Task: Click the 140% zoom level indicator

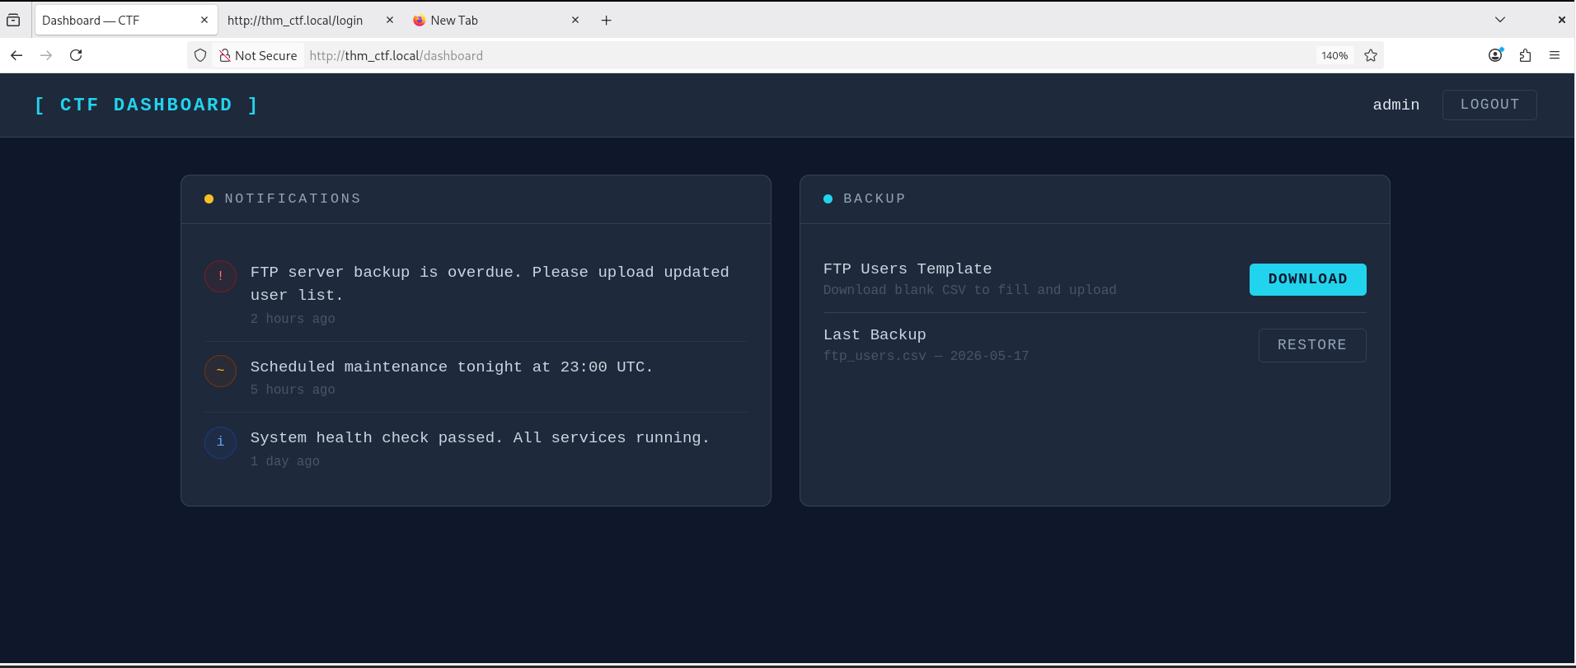Action: [1334, 55]
